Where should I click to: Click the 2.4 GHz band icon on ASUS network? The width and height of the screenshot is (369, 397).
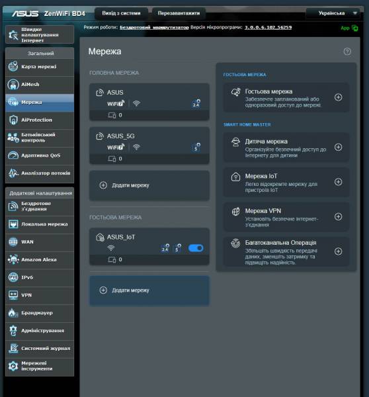196,103
